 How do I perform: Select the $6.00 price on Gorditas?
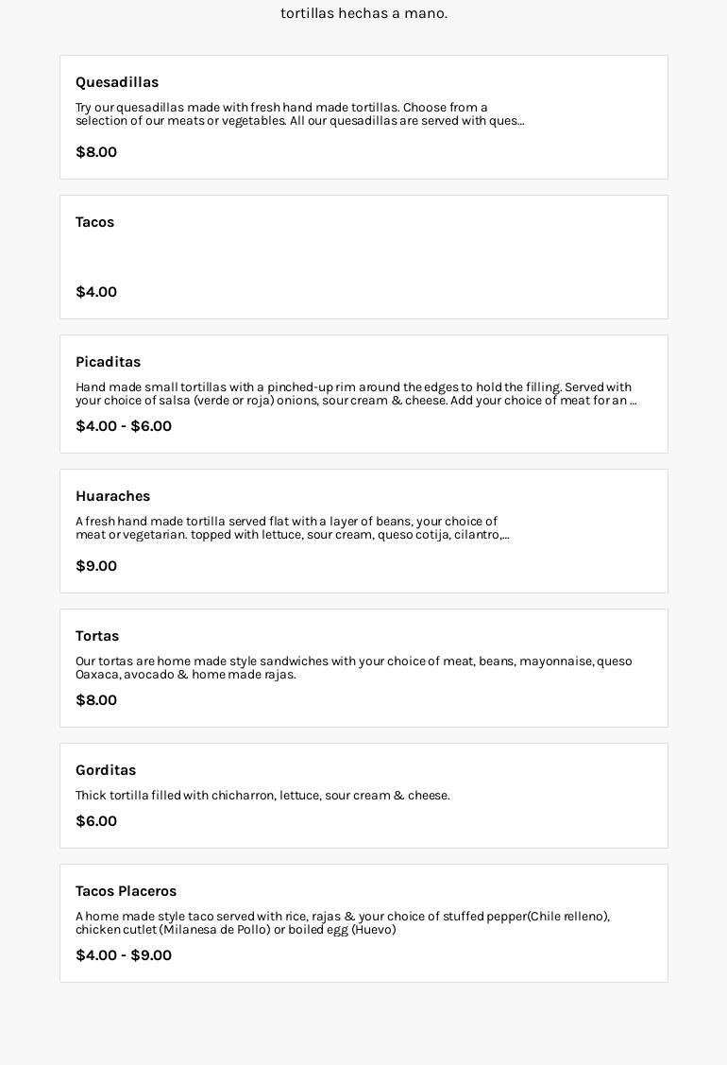(96, 821)
